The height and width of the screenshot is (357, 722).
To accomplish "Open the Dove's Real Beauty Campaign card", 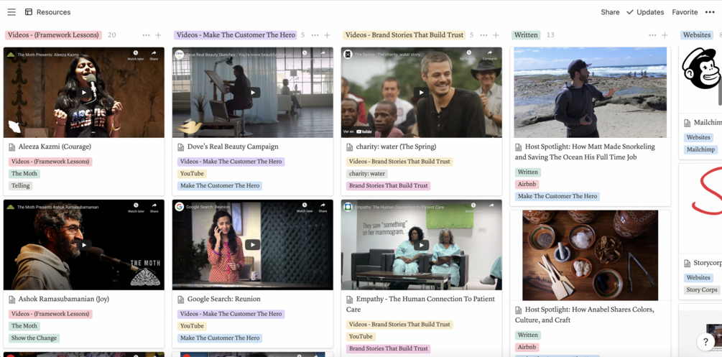I will pos(233,147).
